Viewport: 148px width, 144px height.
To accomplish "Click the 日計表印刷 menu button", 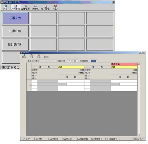I will [x=15, y=44].
